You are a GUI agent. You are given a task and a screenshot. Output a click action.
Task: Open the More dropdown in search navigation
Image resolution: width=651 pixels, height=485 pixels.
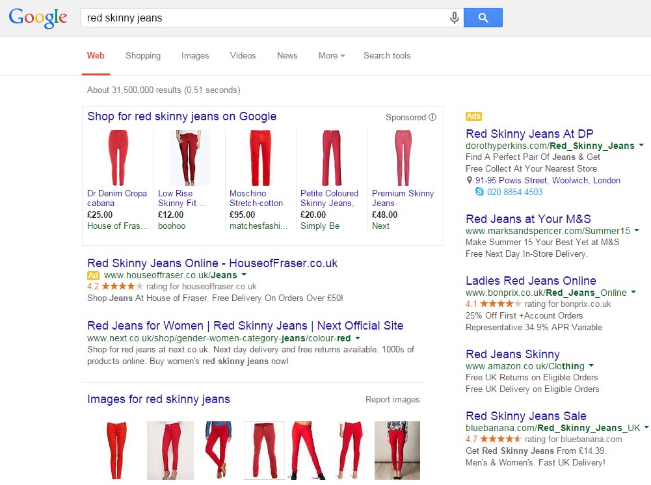click(332, 56)
